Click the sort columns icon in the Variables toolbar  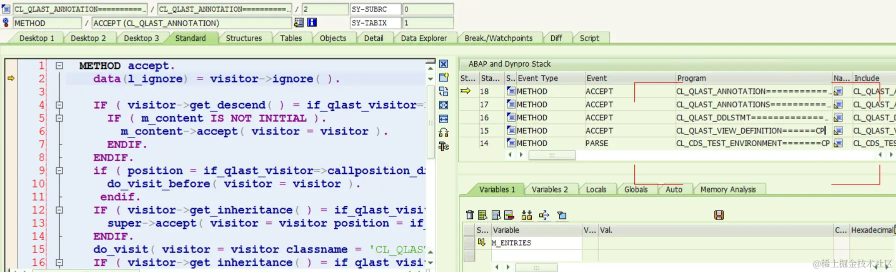tap(526, 215)
